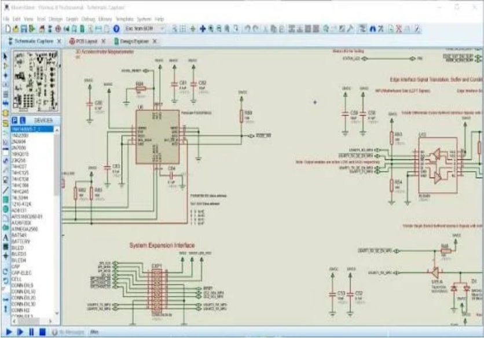Image resolution: width=484 pixels, height=338 pixels.
Task: Open the View menu
Action: tap(28, 19)
